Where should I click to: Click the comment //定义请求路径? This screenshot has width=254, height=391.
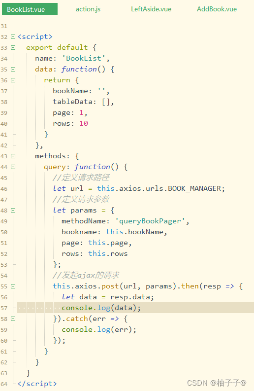tap(81, 178)
